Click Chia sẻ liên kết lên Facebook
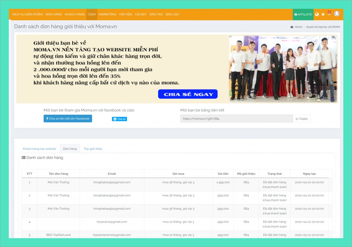Screen dimensions: 352x247 coord(68,119)
